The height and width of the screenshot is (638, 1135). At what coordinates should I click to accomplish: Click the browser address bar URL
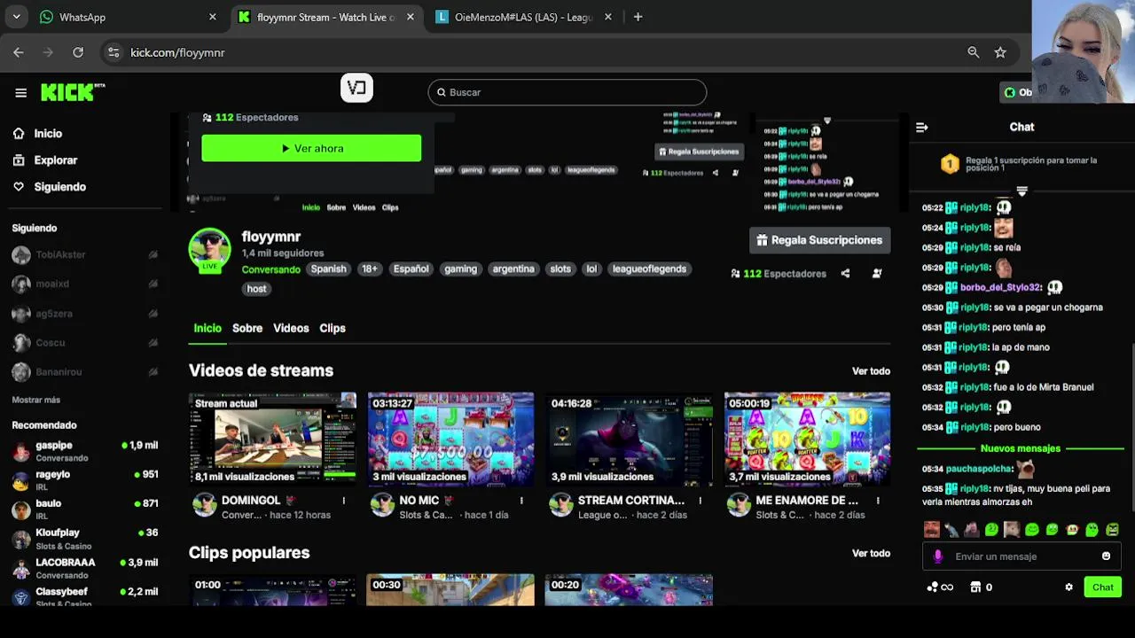pyautogui.click(x=177, y=52)
